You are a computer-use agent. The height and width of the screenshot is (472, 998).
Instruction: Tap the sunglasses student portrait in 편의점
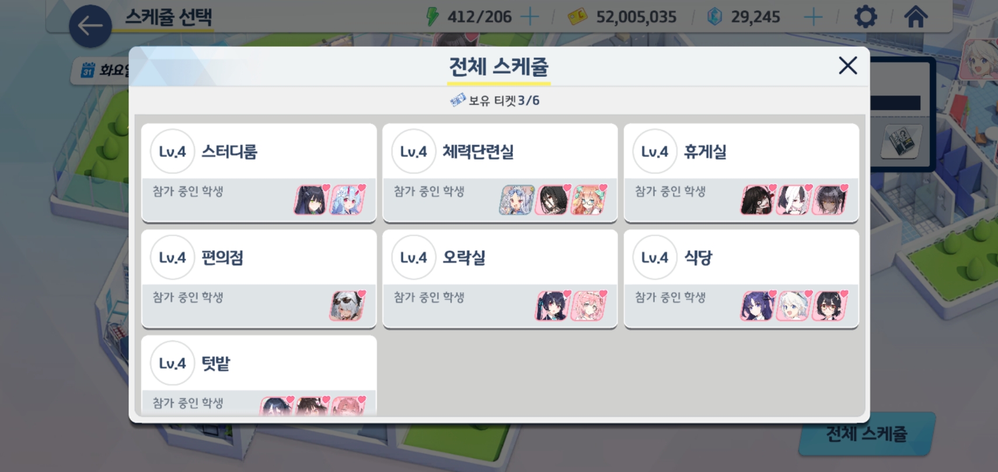[347, 306]
